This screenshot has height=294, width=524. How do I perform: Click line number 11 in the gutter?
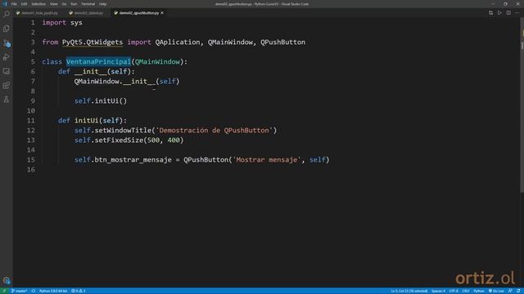point(31,121)
